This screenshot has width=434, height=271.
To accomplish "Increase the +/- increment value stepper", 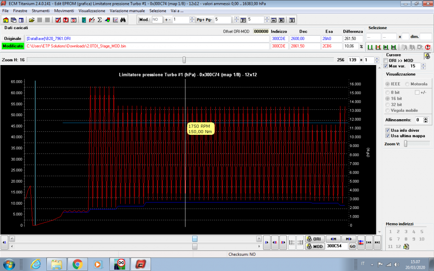I will [x=192, y=18].
